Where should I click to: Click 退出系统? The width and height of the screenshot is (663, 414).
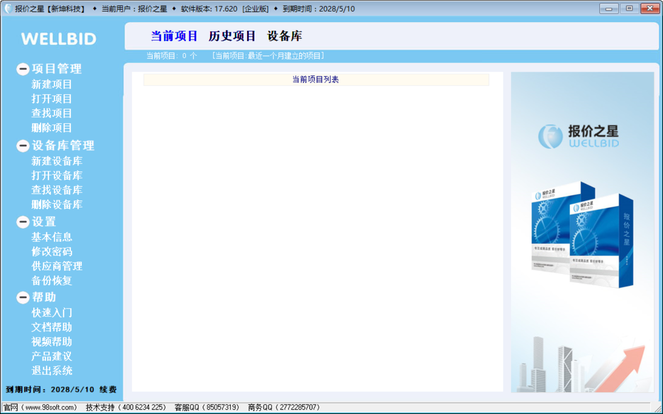click(52, 371)
